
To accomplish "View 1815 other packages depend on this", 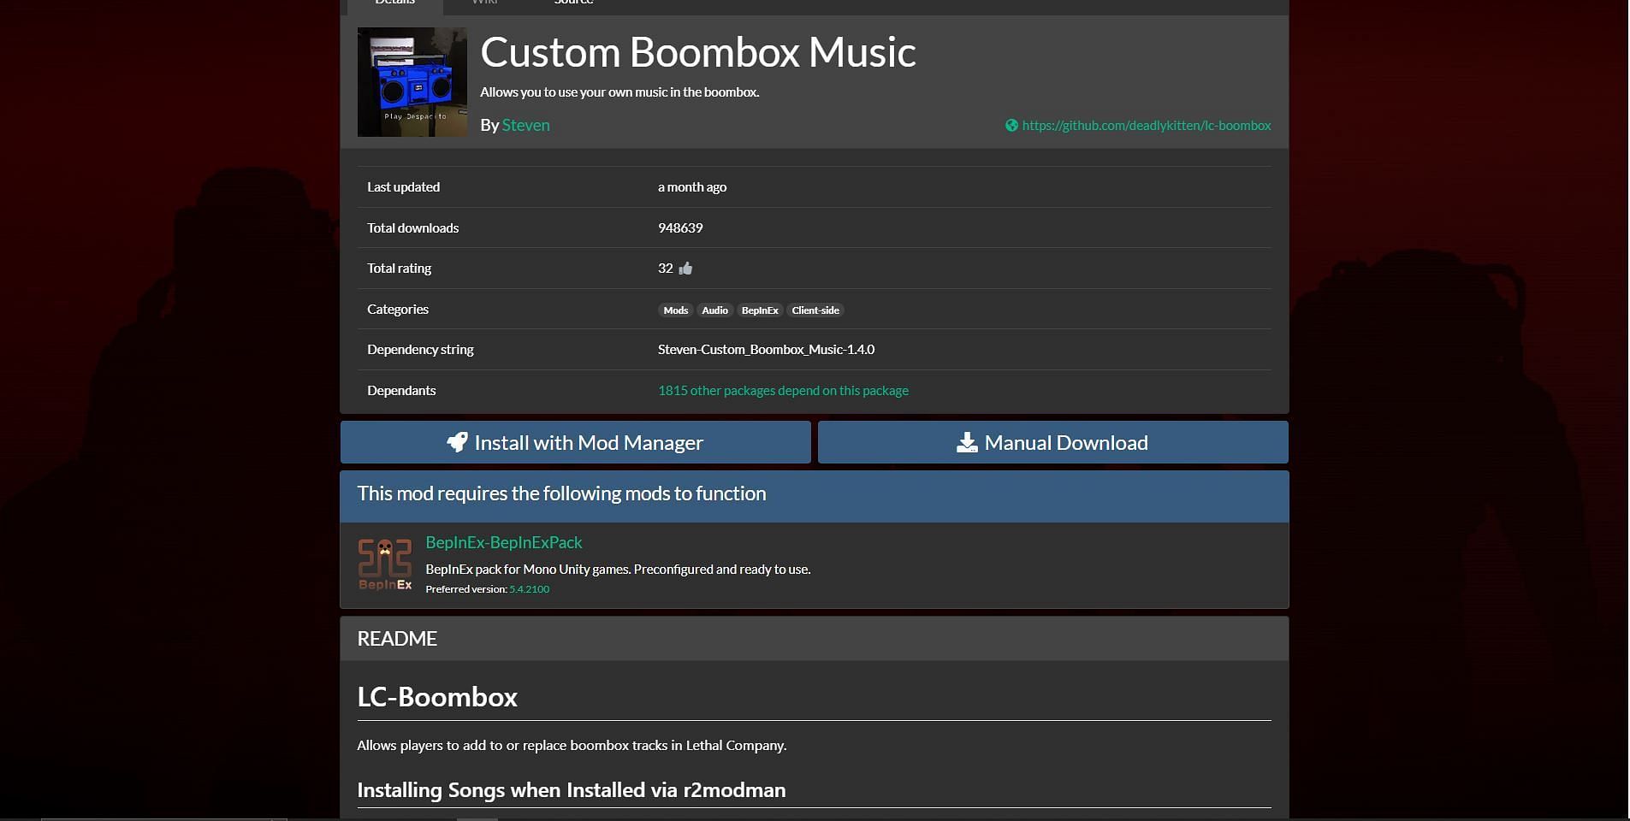I will pyautogui.click(x=783, y=391).
